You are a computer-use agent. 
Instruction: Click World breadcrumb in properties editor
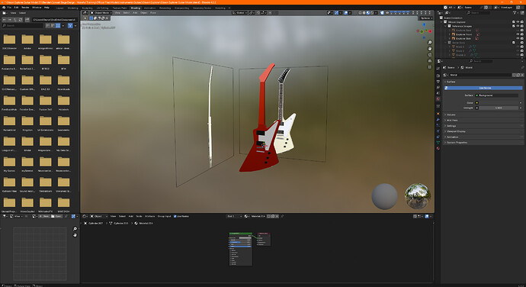[x=467, y=67]
